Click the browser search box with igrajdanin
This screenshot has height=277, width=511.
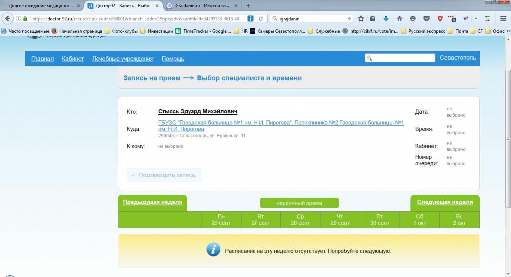[311, 19]
